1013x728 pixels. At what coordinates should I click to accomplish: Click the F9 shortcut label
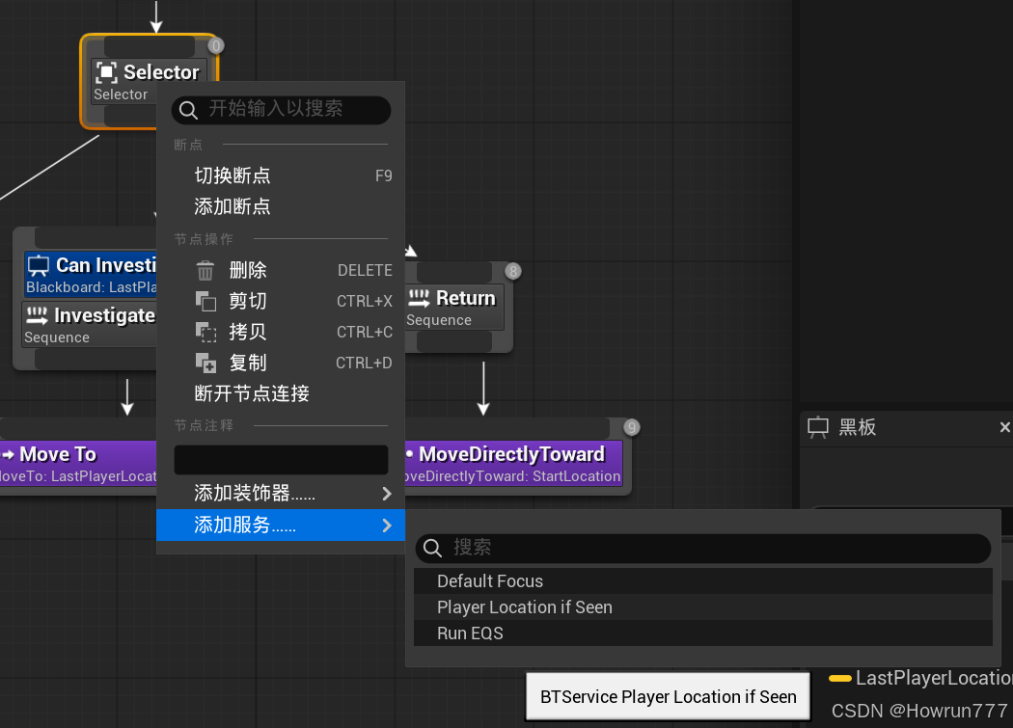384,175
